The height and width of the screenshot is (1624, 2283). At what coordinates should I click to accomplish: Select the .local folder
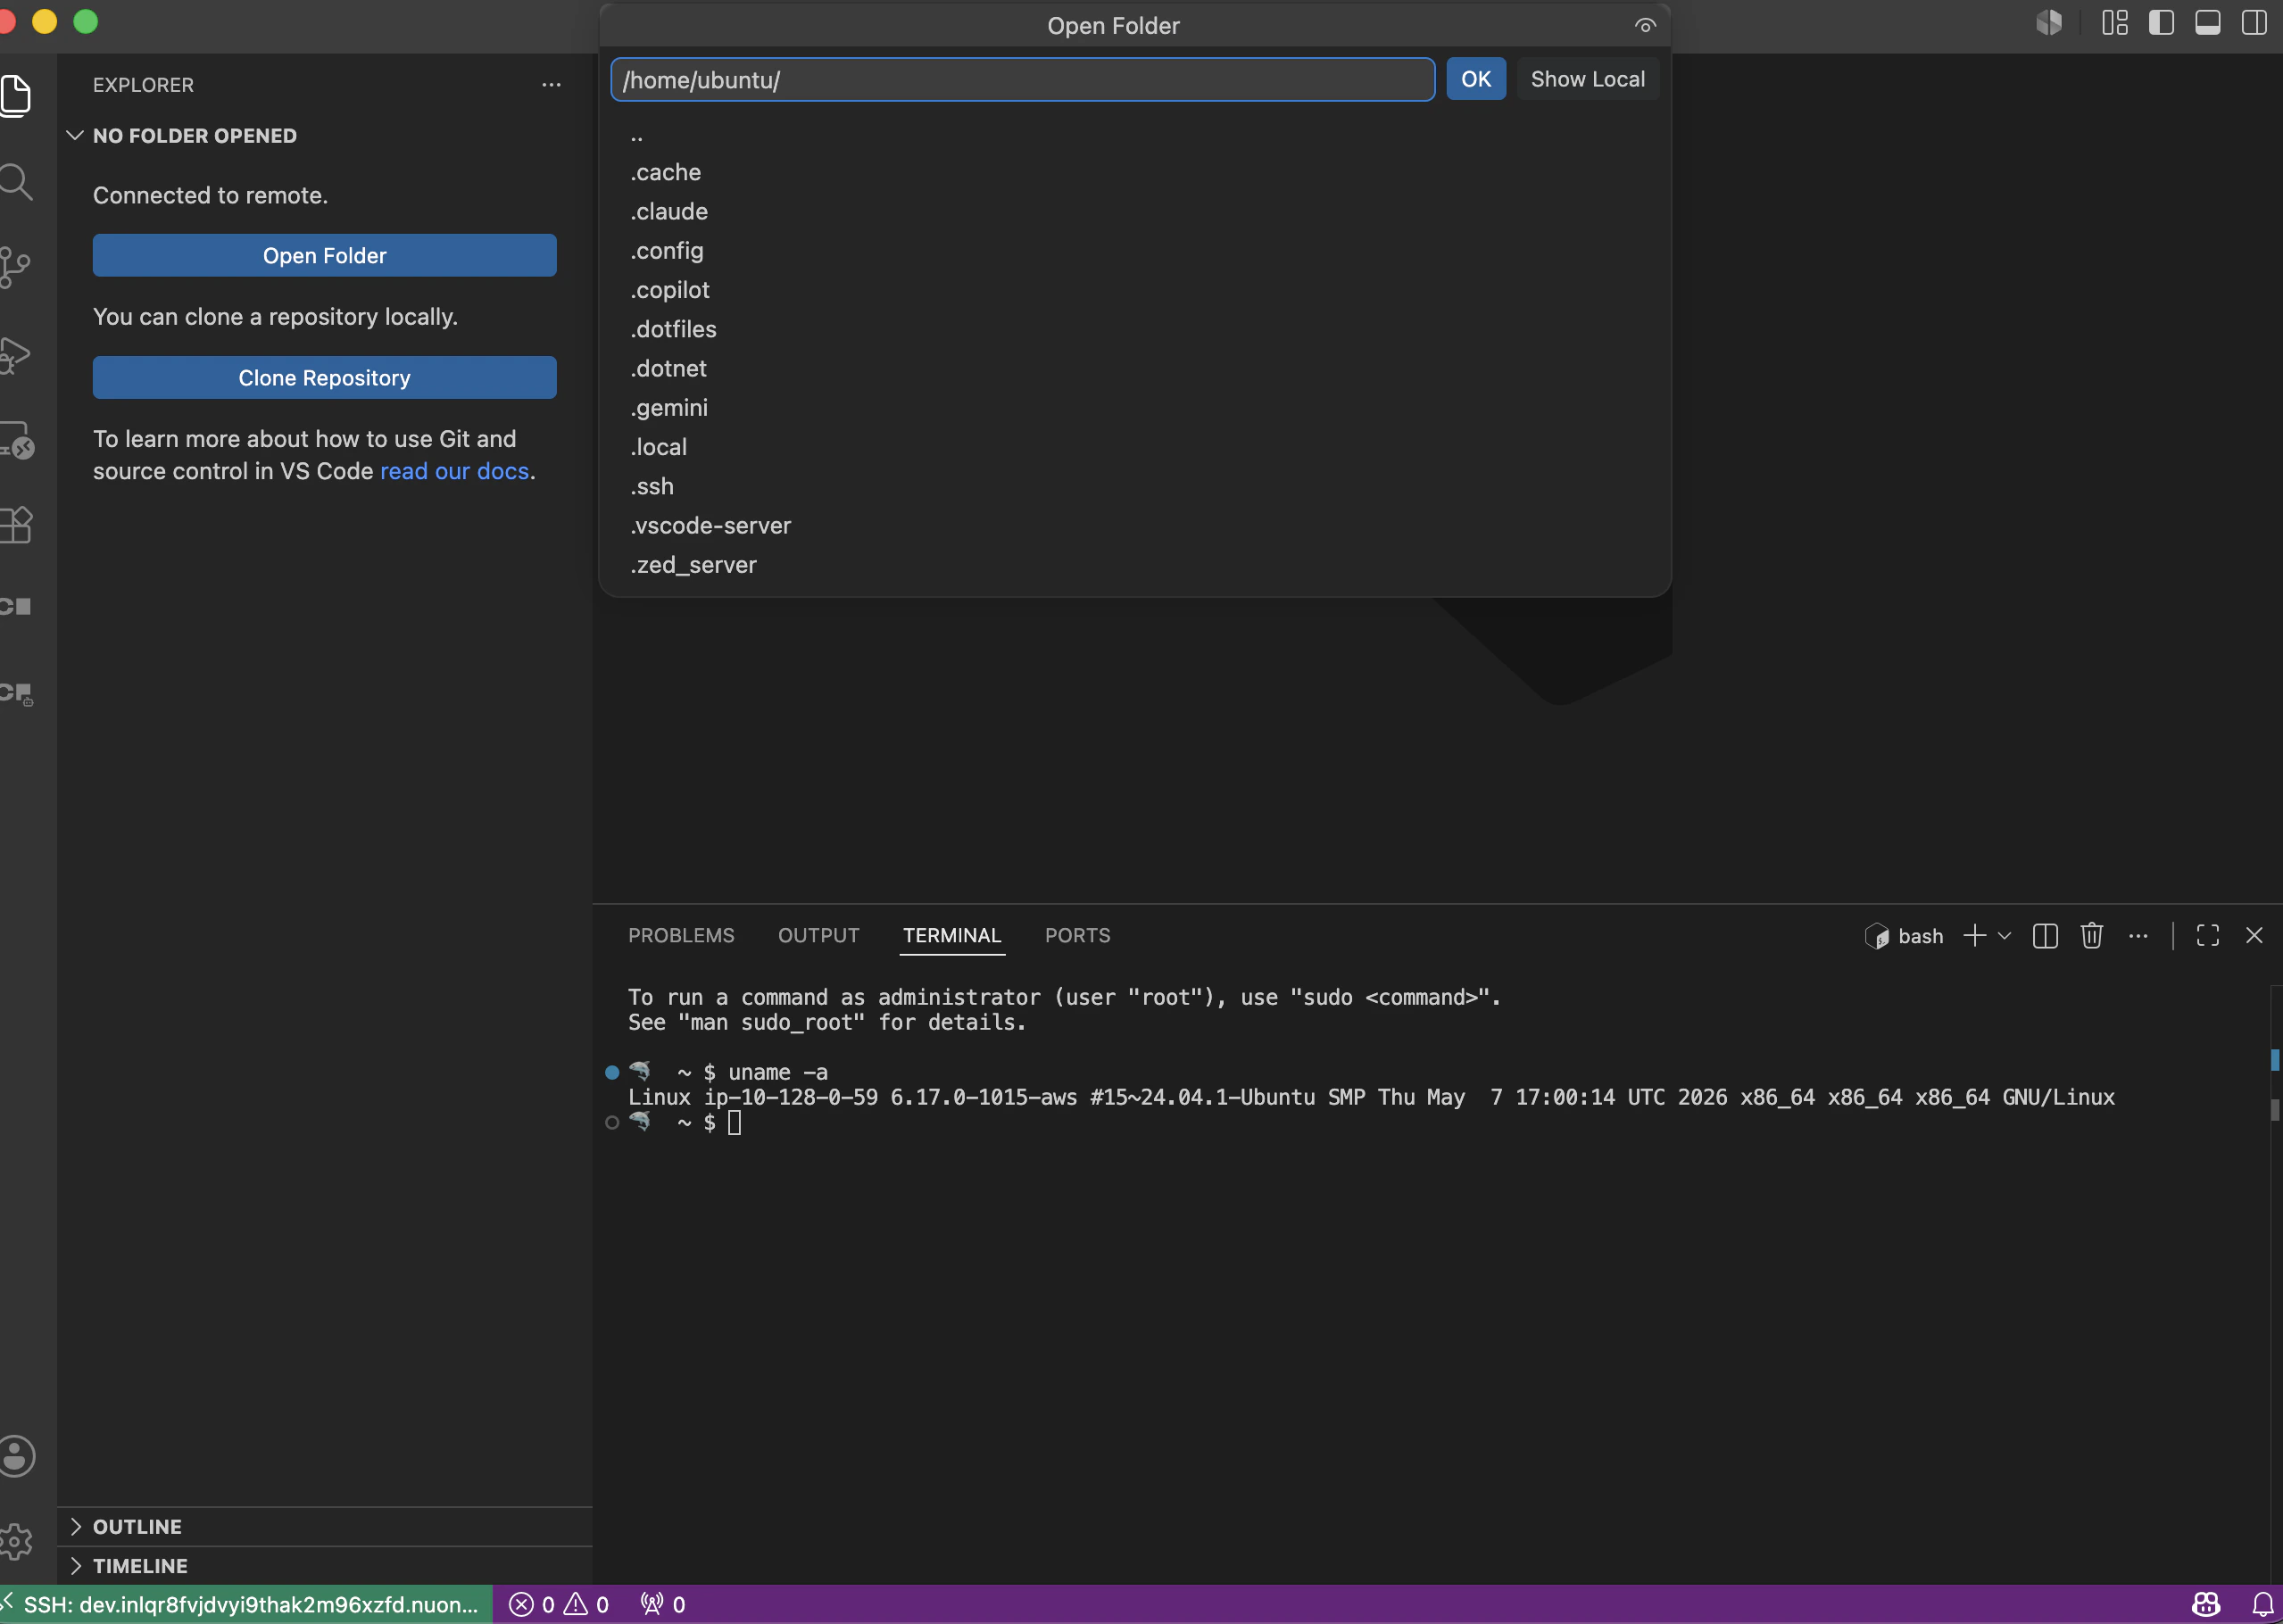point(1135,447)
